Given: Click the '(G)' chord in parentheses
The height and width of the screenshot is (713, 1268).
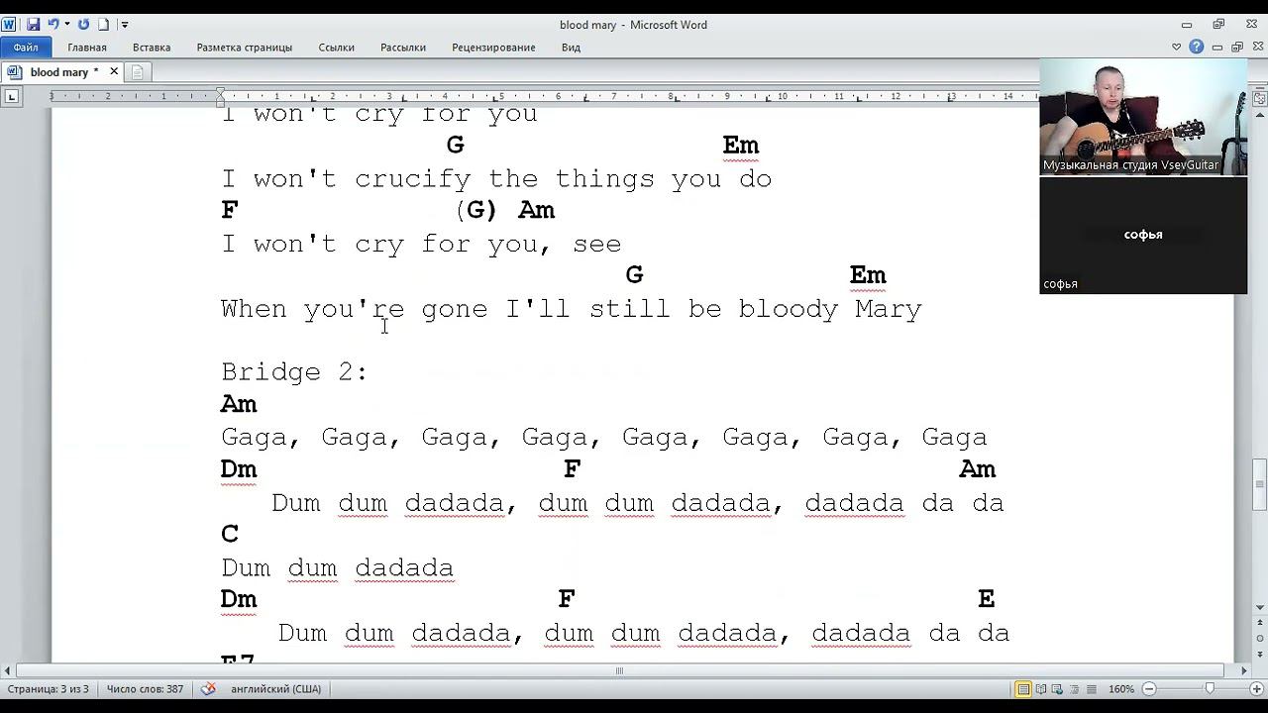Looking at the screenshot, I should (476, 210).
